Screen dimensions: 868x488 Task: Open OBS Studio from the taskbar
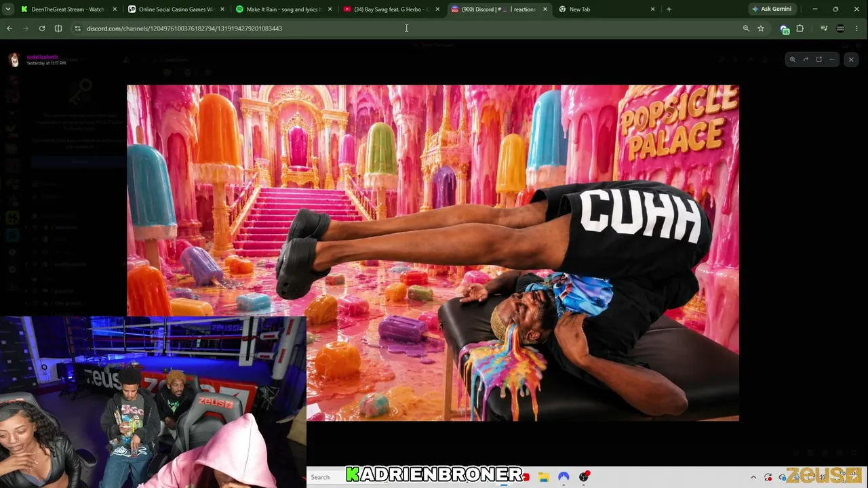[x=584, y=477]
